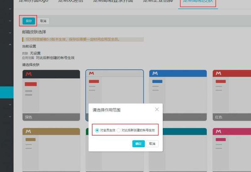Screen dimensions: 251x172
Task: Collapse the sidebar section with upward chevron
Action: [10, 45]
